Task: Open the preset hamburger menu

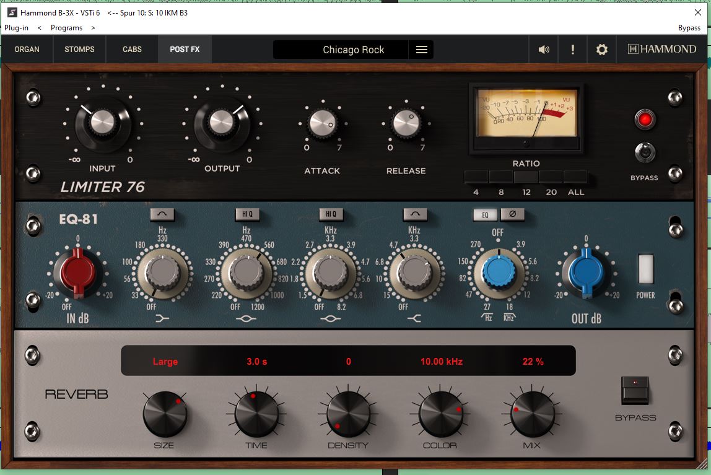Action: click(x=421, y=50)
